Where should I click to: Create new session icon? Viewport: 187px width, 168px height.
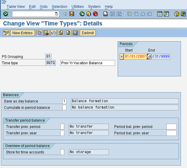click(x=160, y=14)
